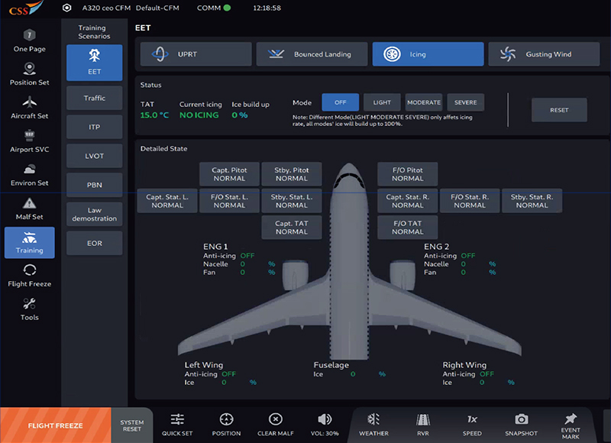Viewport: 611px width, 443px height.
Task: Select LIGHT icing mode
Action: click(382, 102)
